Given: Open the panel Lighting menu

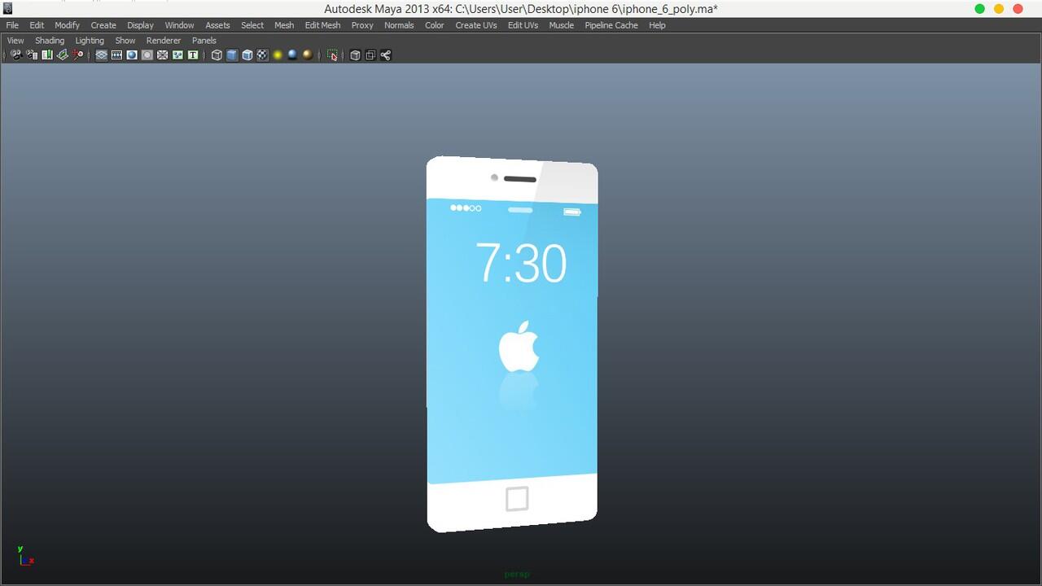Looking at the screenshot, I should click(90, 41).
